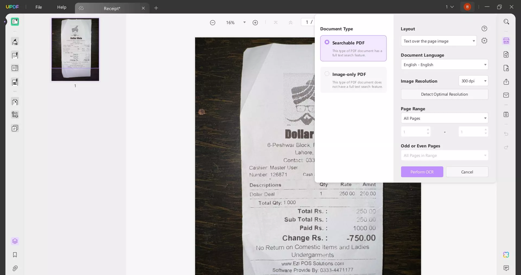Go to the previous page arrow
Image resolution: width=521 pixels, height=275 pixels.
click(x=291, y=22)
